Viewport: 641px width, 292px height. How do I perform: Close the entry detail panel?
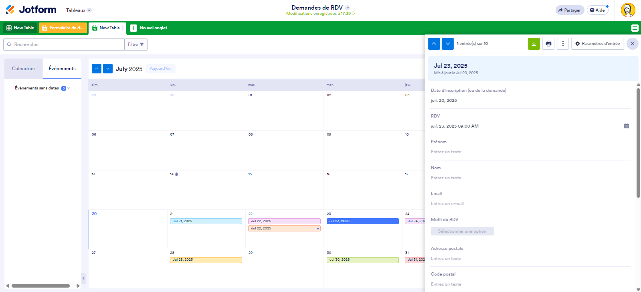point(633,44)
